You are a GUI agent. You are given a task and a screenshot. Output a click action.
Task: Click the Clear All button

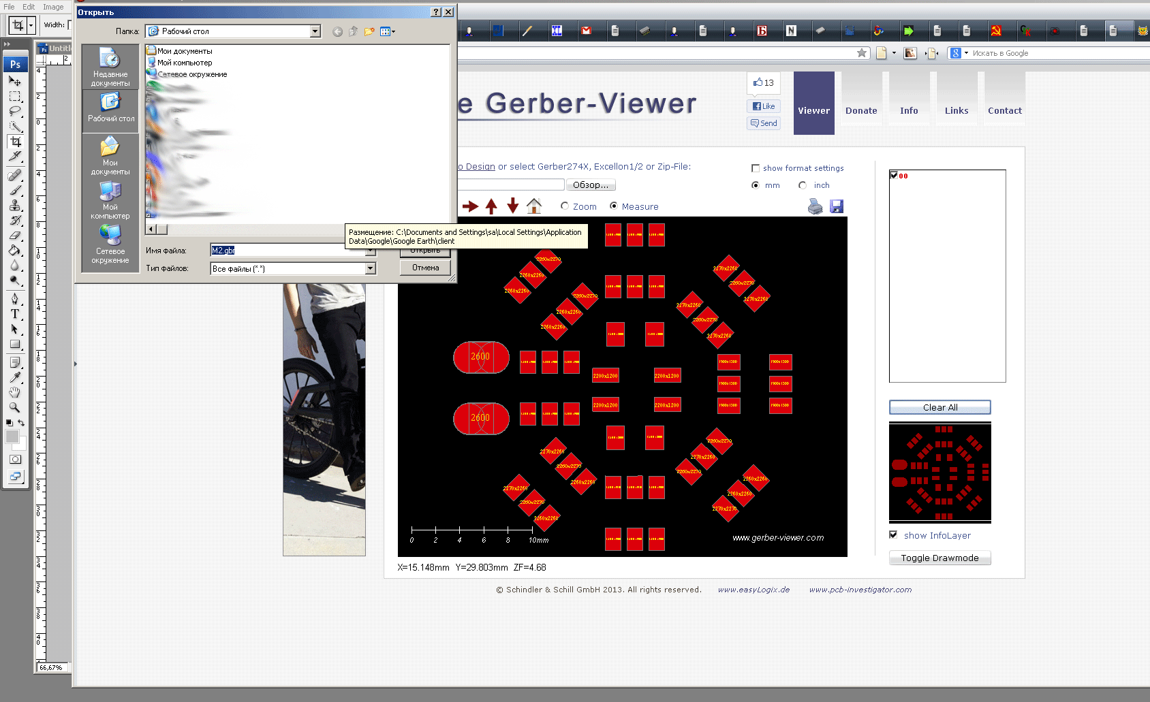coord(940,407)
